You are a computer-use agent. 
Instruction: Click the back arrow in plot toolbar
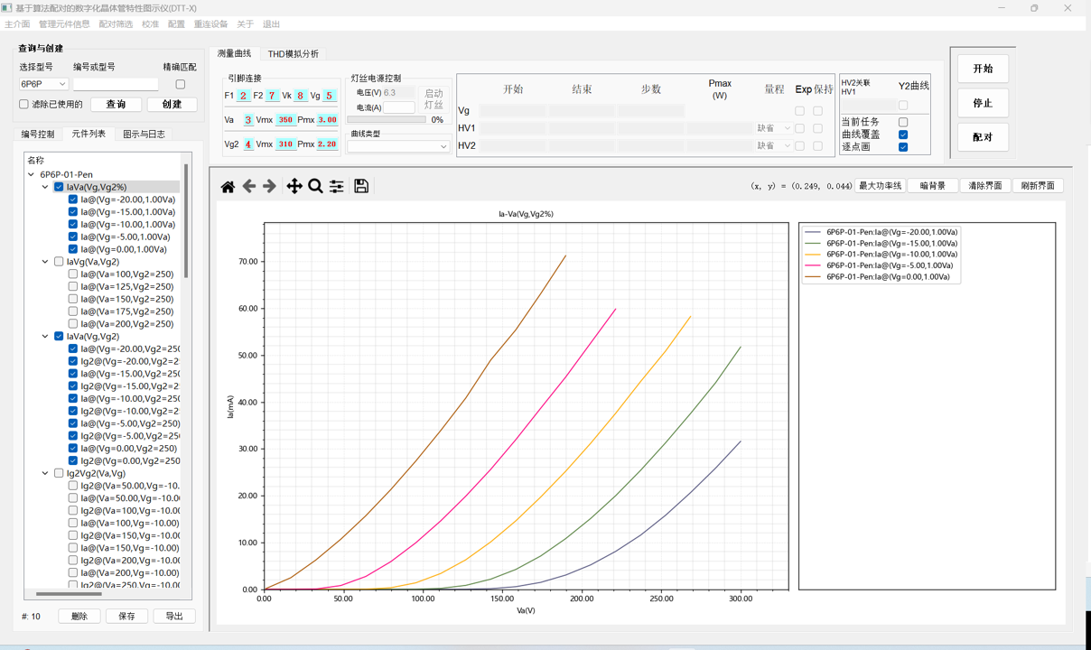click(249, 186)
